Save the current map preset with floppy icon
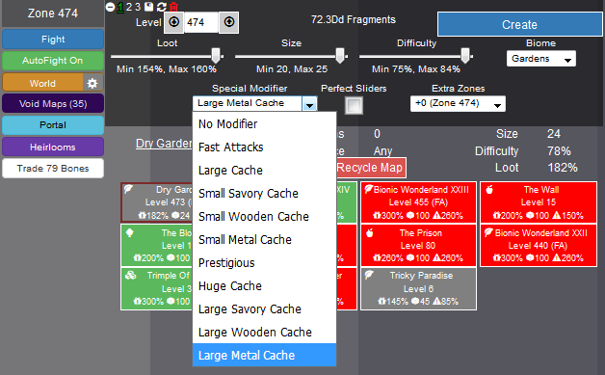The image size is (605, 375). 149,7
